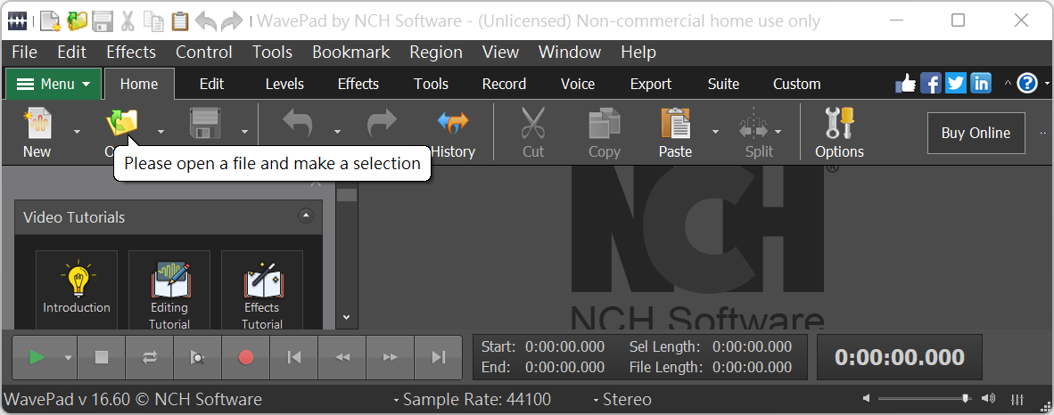Click the Save floppy icon in the title bar
The image size is (1054, 415).
tap(103, 20)
